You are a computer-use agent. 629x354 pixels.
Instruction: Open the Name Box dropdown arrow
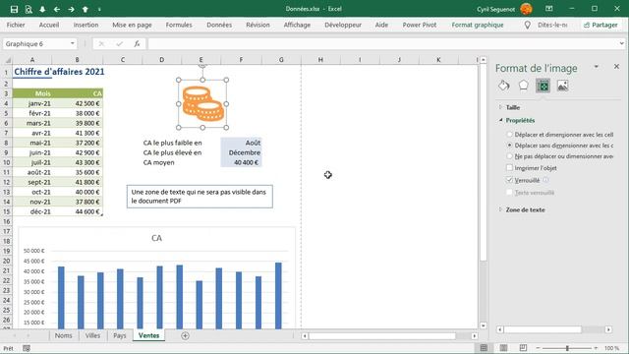pyautogui.click(x=72, y=43)
